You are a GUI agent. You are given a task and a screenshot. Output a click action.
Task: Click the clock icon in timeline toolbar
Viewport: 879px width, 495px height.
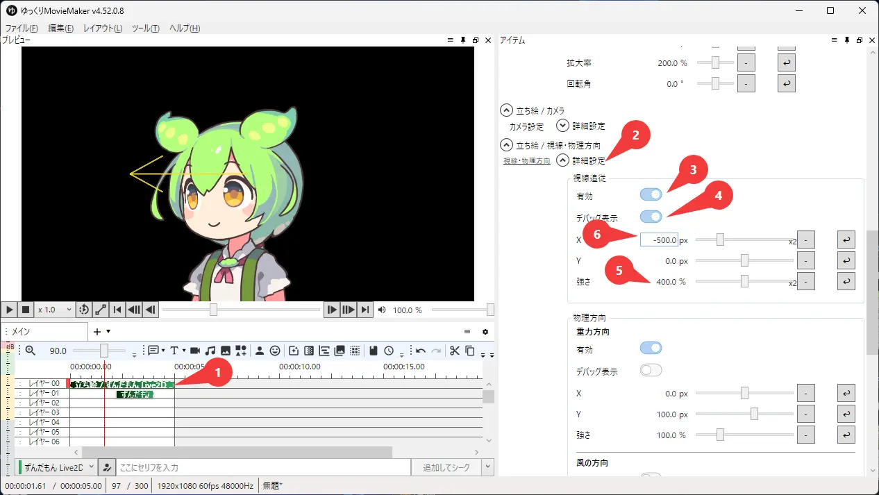click(389, 351)
